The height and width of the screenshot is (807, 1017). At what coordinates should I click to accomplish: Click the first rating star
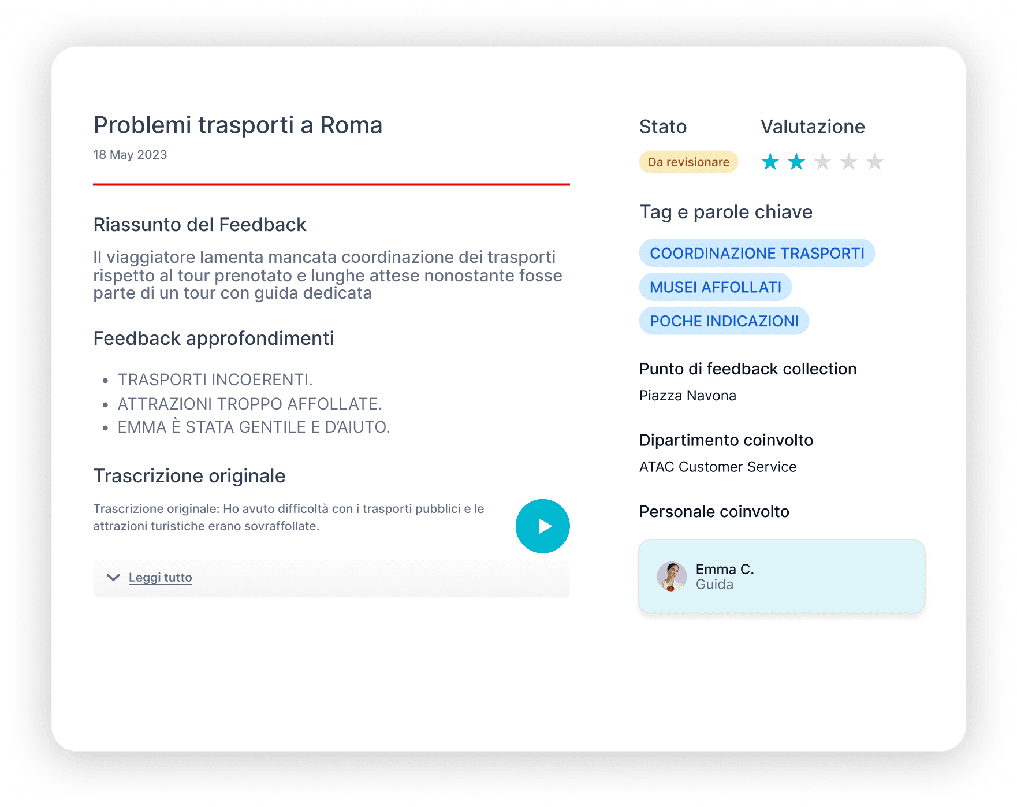(770, 162)
